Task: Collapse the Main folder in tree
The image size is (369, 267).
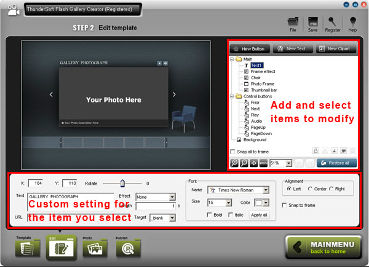Action: [232, 60]
